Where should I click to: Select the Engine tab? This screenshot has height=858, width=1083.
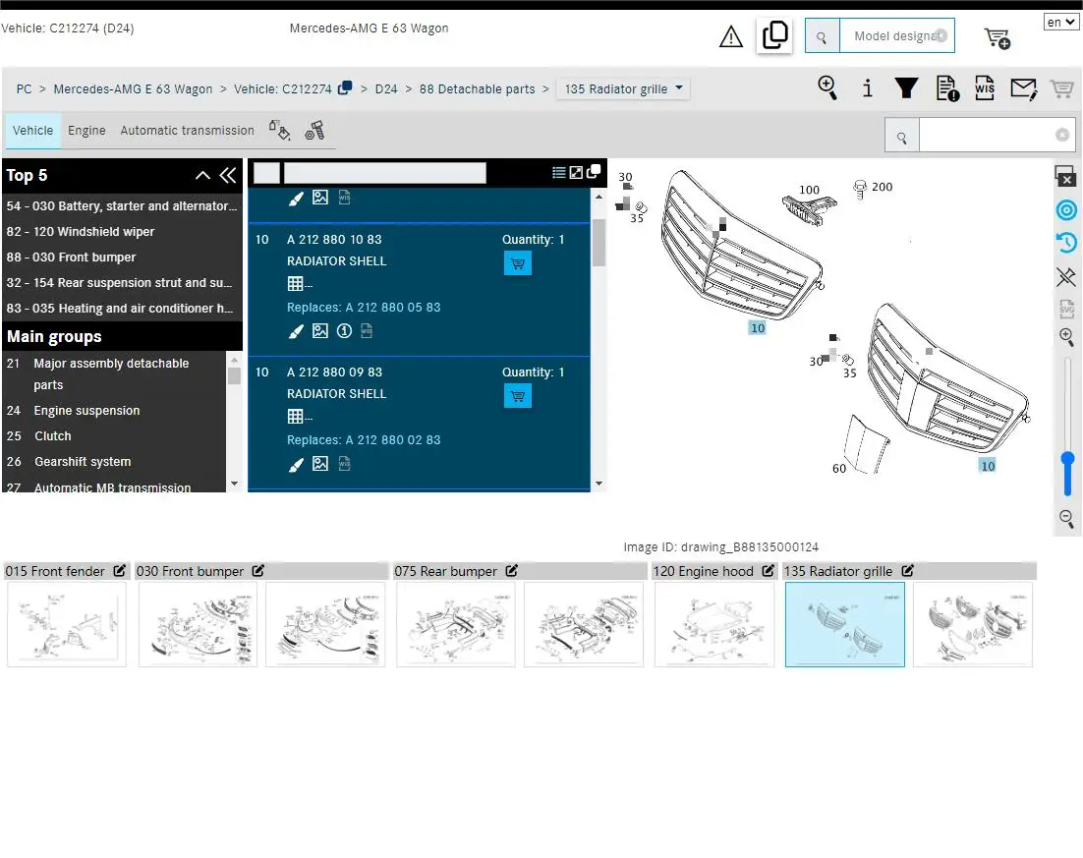coord(86,131)
